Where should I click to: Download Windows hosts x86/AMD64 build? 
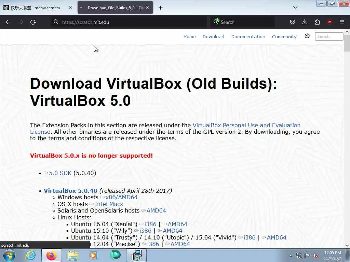121,198
